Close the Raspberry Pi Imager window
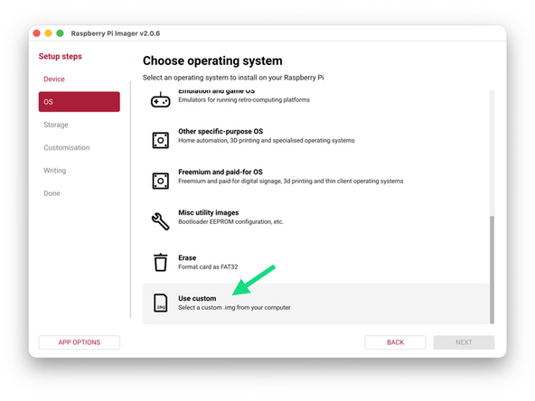535x401 pixels. [x=37, y=33]
